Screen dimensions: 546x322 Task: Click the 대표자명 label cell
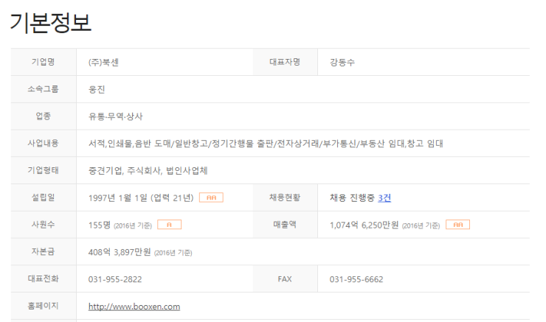pyautogui.click(x=285, y=63)
